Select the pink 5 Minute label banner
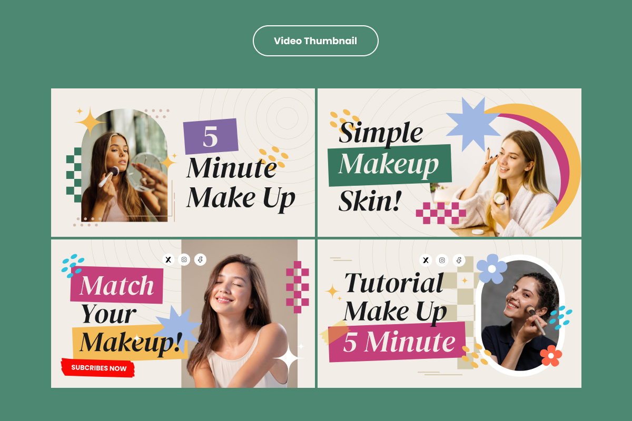Viewport: 632px width, 421px height. point(398,342)
